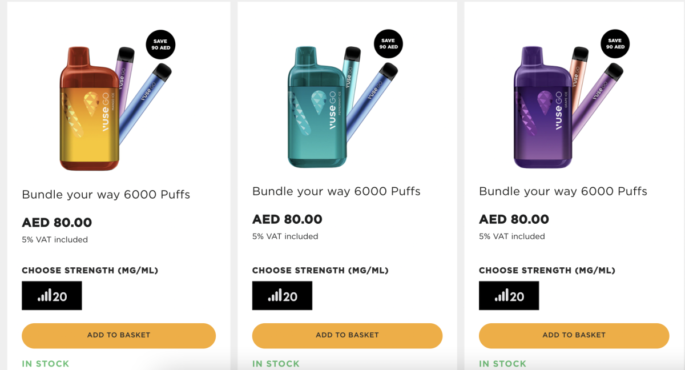Click the Save 90 AED badge on the purple bundle
The image size is (685, 370).
tap(615, 44)
